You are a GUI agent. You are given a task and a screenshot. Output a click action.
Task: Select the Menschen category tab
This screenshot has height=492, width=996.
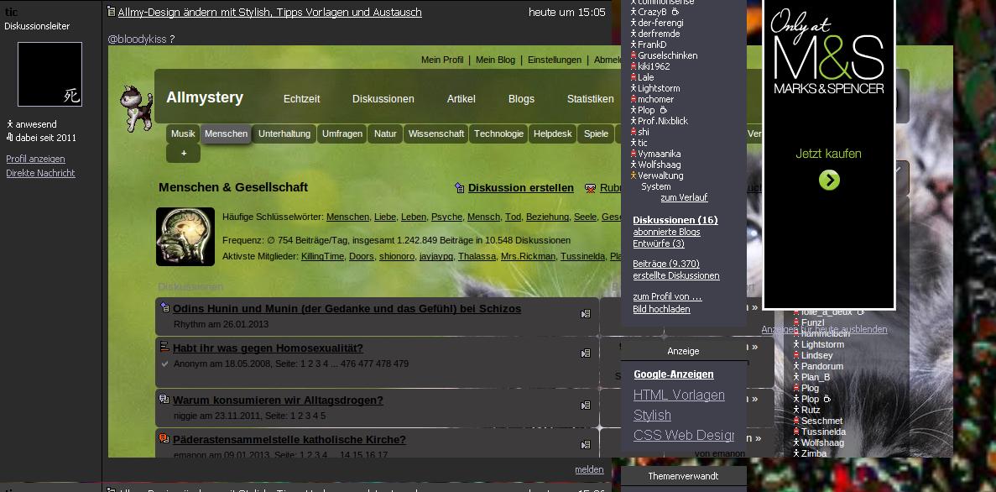(226, 133)
